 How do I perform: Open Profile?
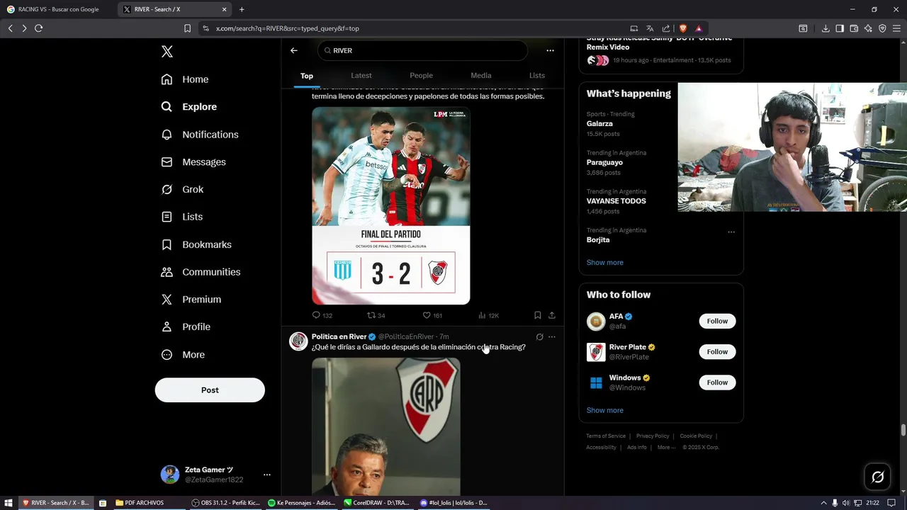186,327
